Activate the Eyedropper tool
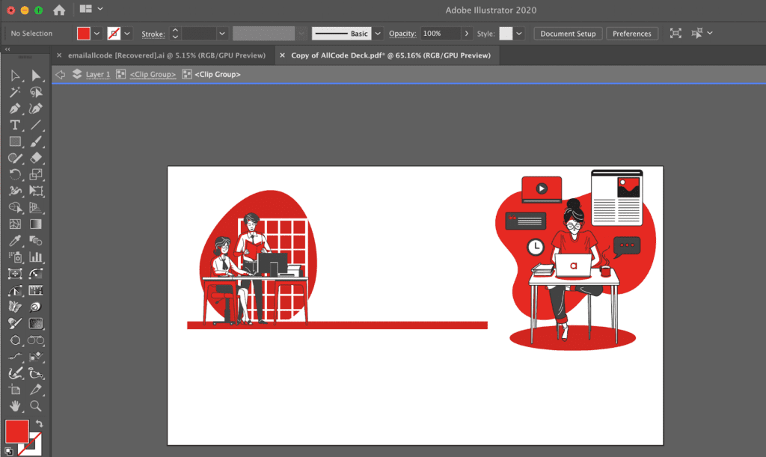The width and height of the screenshot is (766, 457). coord(15,241)
